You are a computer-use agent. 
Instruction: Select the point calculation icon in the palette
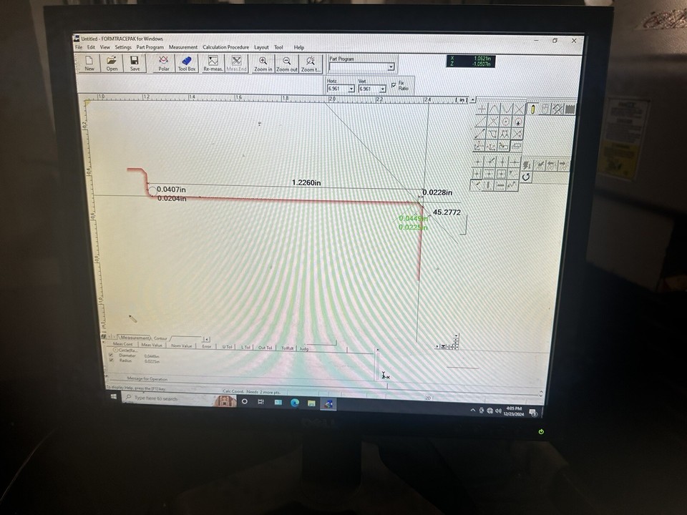tap(482, 109)
